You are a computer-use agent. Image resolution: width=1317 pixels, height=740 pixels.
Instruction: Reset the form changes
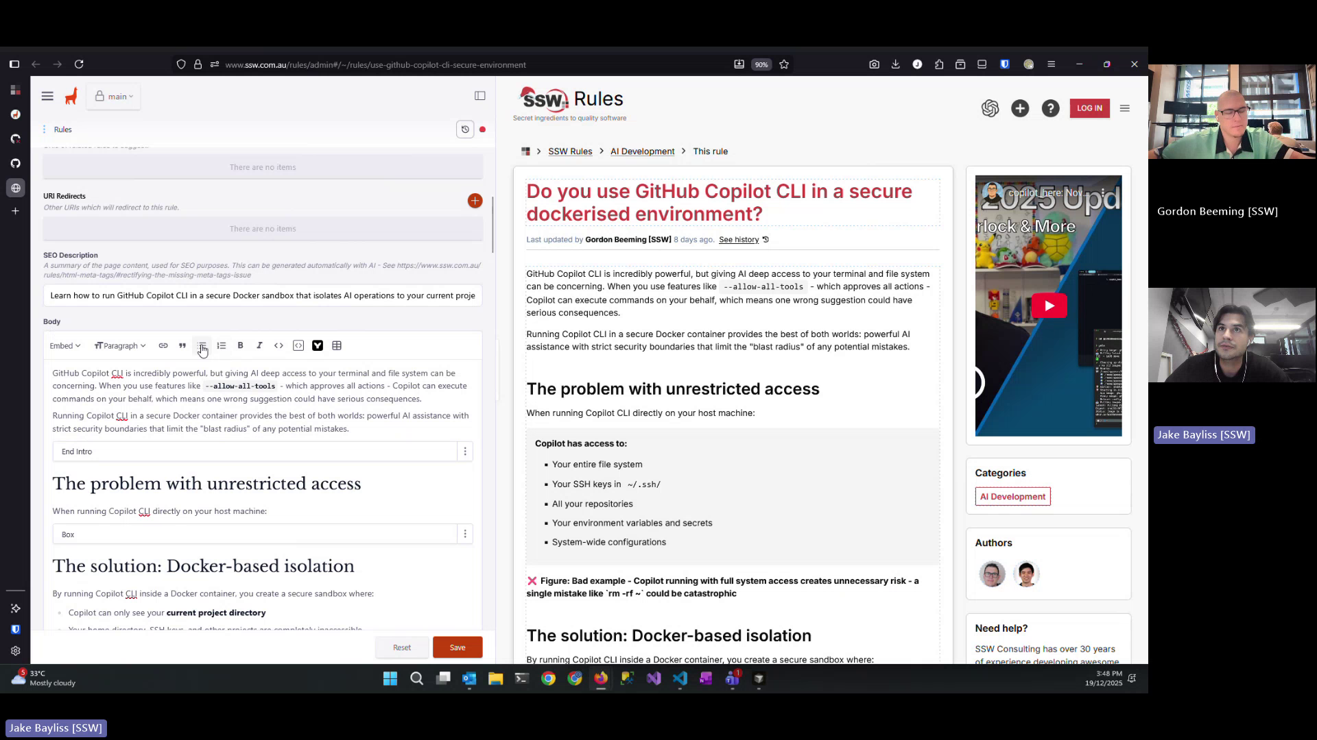tap(402, 647)
